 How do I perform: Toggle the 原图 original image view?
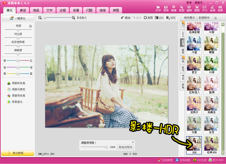click(x=148, y=18)
